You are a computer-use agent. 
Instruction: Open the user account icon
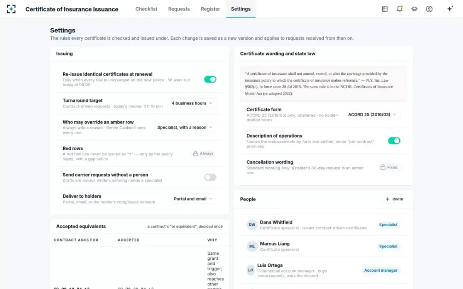[x=429, y=9]
